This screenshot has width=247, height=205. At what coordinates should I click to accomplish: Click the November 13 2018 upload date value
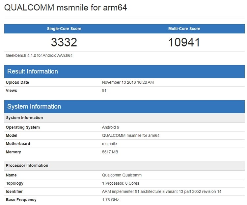128,82
